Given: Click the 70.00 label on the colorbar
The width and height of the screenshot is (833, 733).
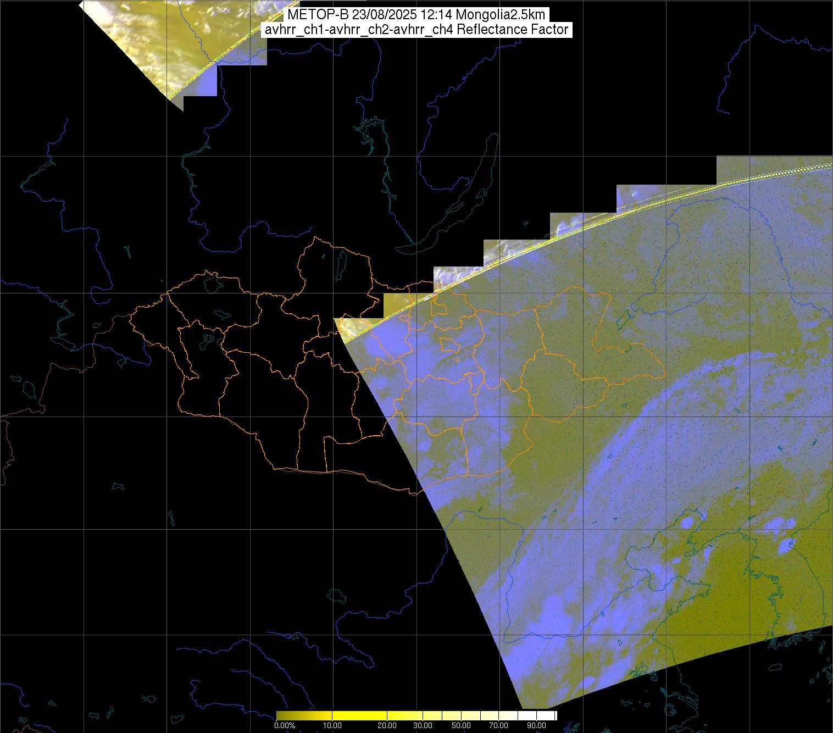Looking at the screenshot, I should 498,726.
